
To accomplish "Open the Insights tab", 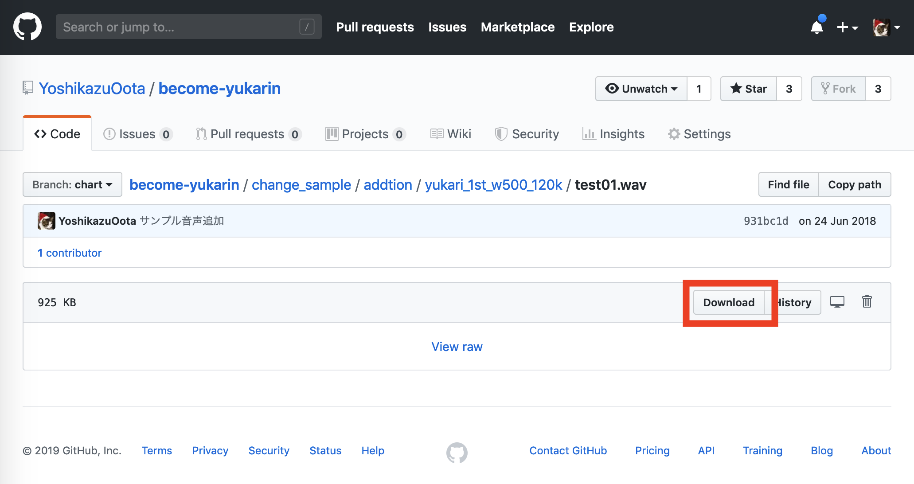I will [613, 134].
